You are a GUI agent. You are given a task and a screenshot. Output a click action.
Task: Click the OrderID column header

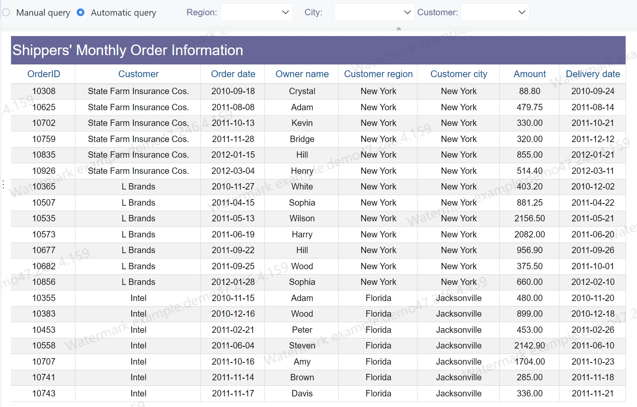pos(44,74)
